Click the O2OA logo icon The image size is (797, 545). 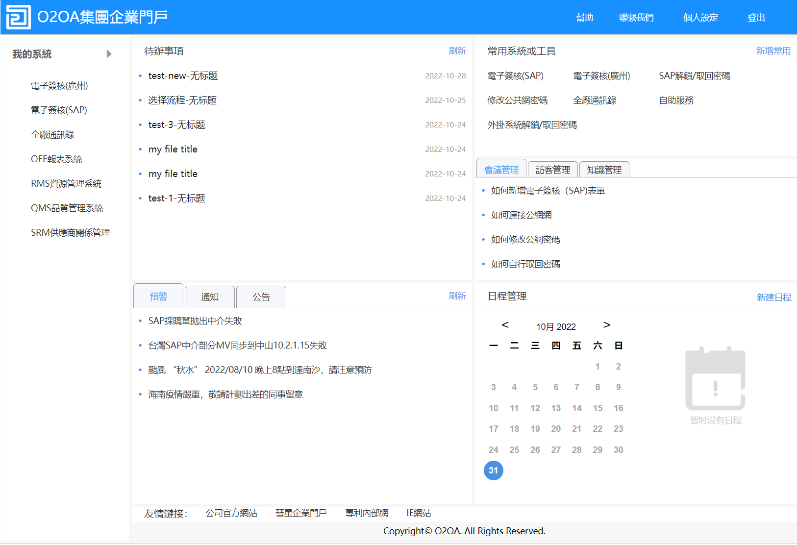pyautogui.click(x=18, y=17)
